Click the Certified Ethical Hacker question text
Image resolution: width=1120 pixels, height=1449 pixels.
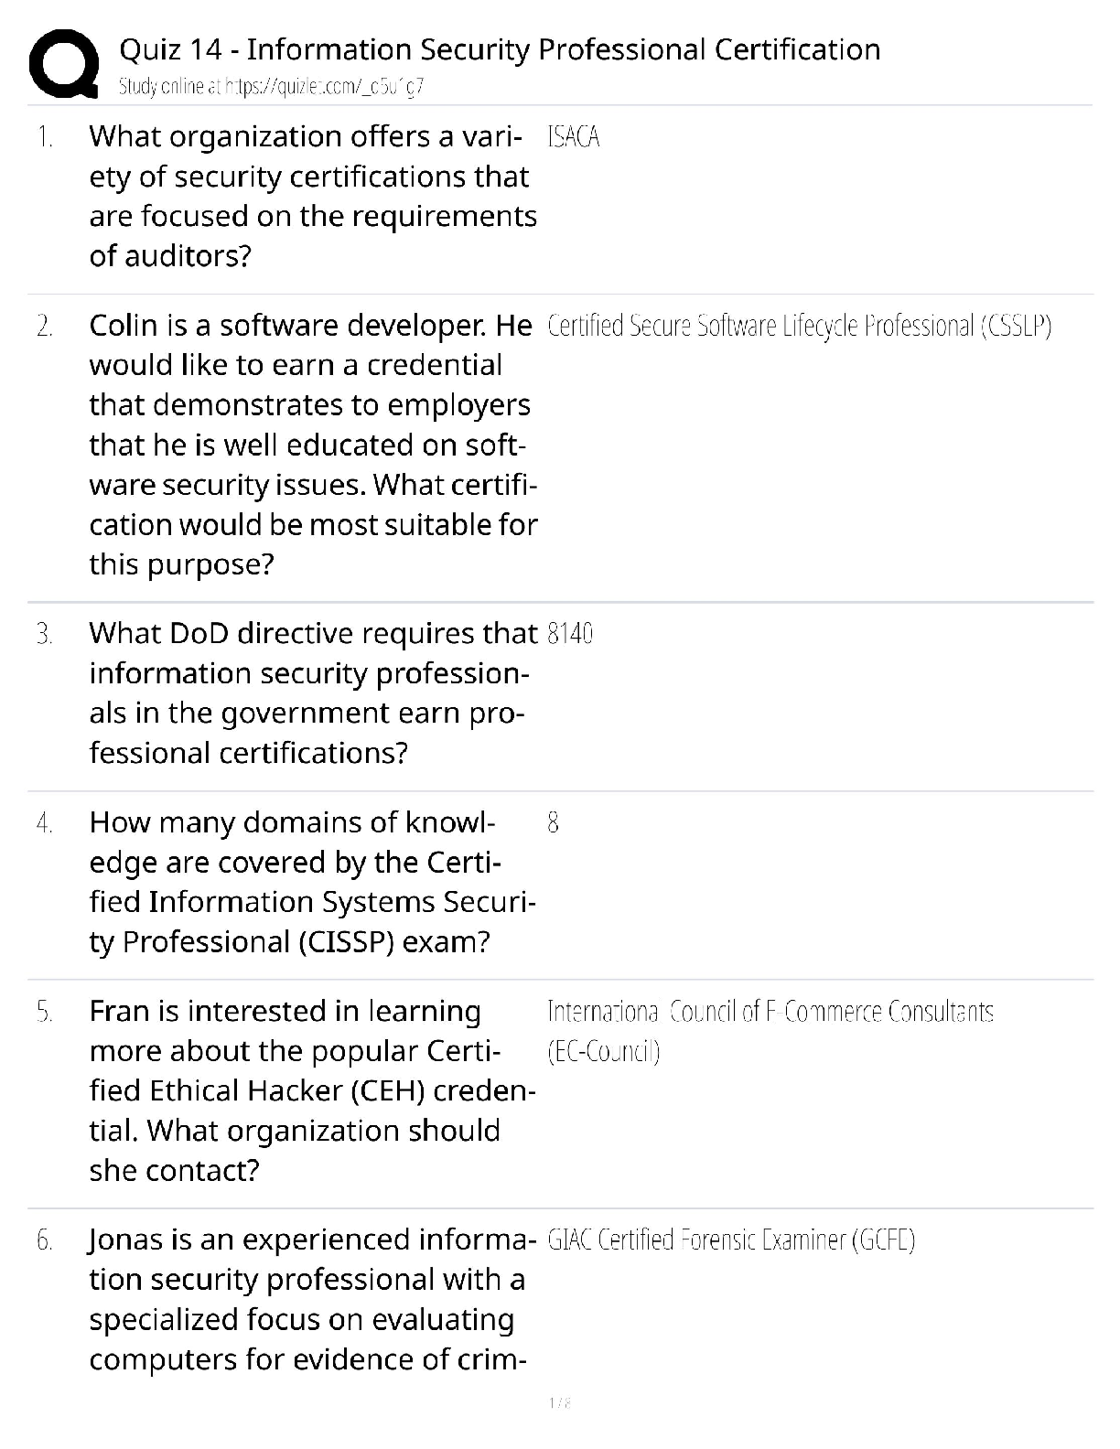click(312, 1090)
